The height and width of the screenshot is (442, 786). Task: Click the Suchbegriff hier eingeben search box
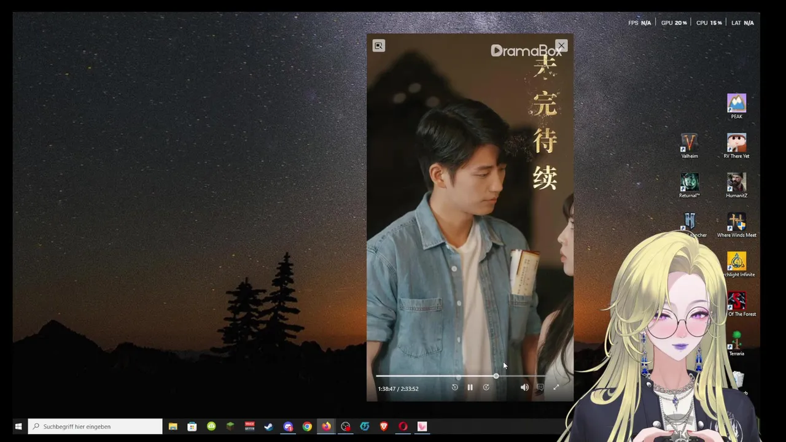click(95, 426)
